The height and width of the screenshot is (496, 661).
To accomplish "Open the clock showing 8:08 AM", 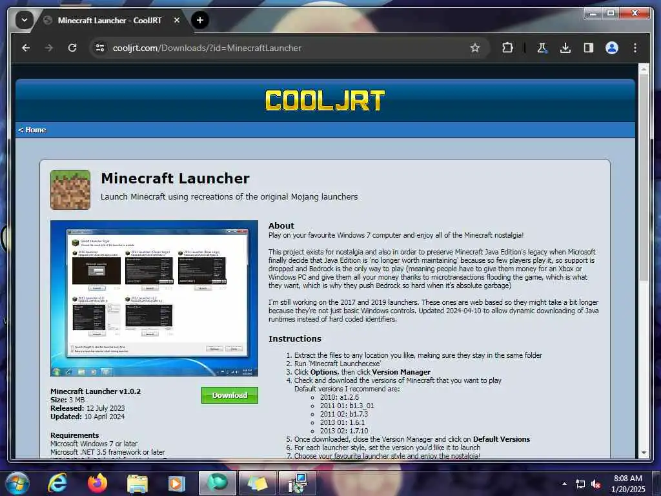I will 627,484.
